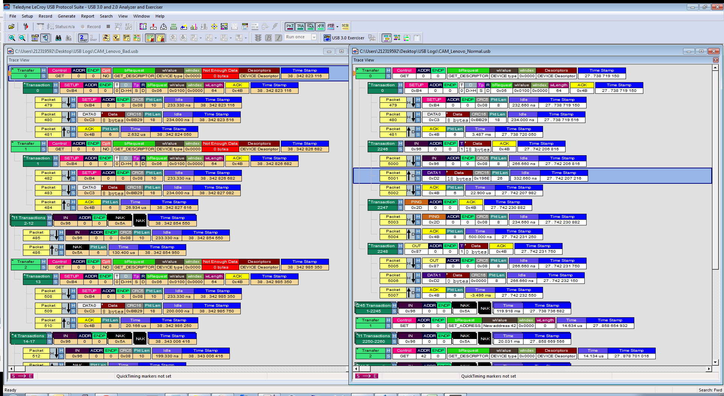Open the Report menu

(87, 16)
